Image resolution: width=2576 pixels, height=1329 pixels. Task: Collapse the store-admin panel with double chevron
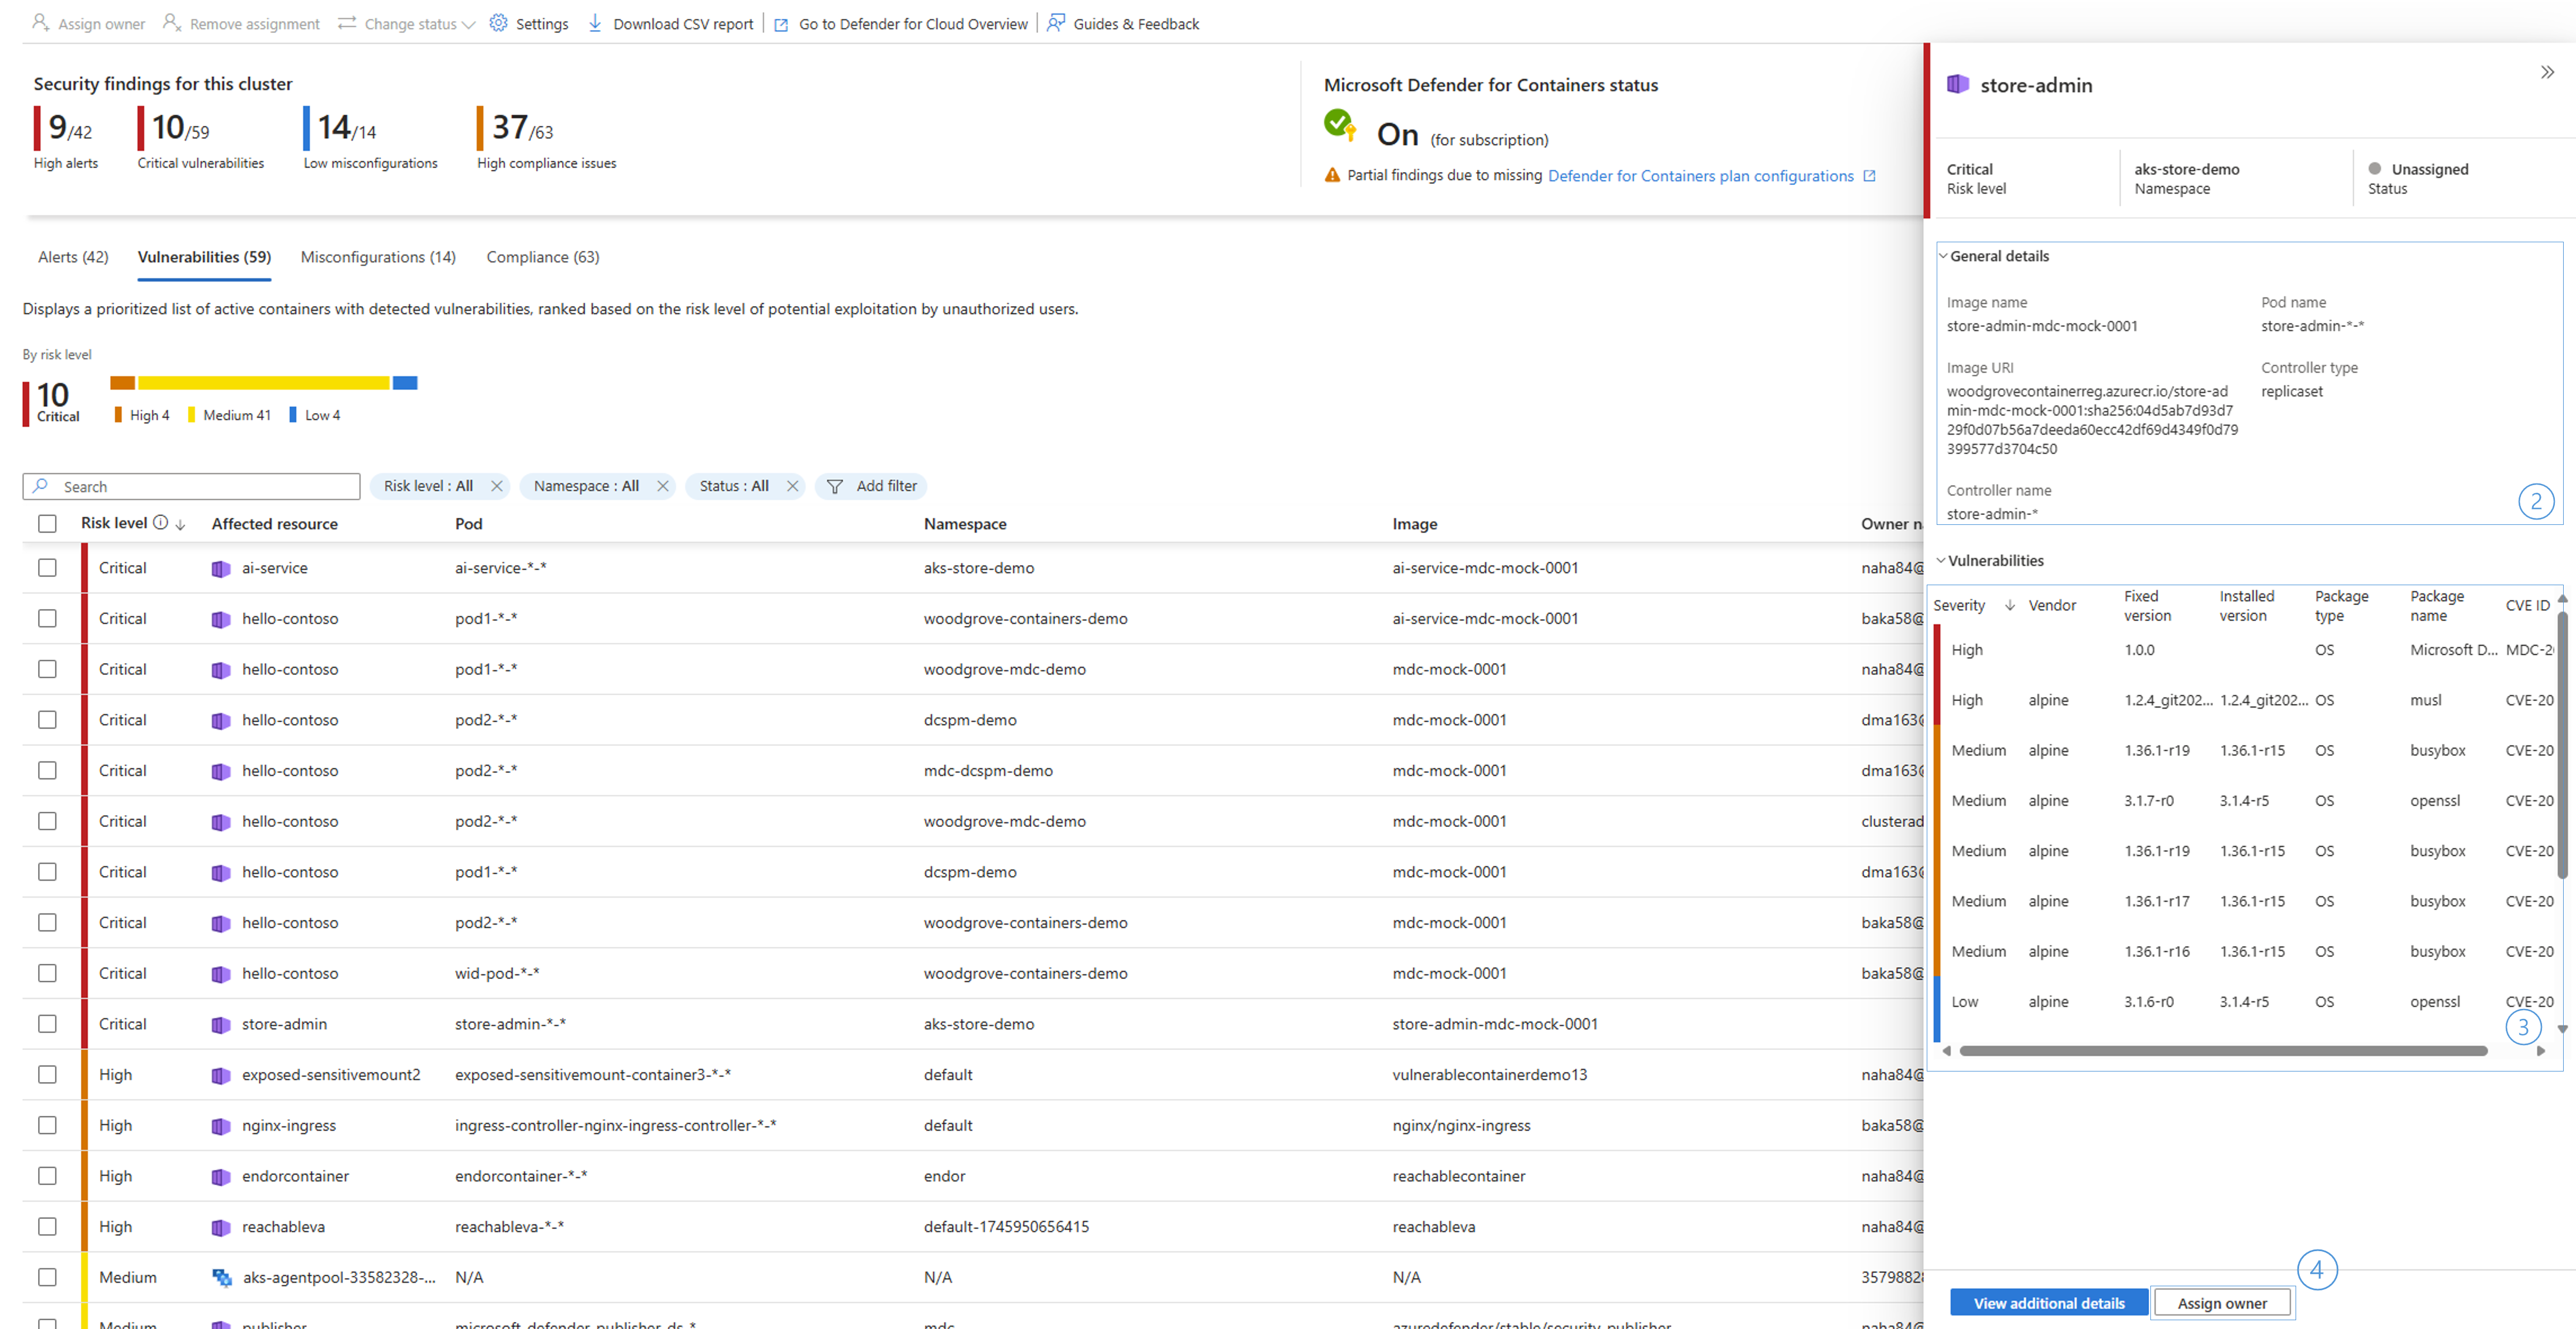pyautogui.click(x=2547, y=72)
